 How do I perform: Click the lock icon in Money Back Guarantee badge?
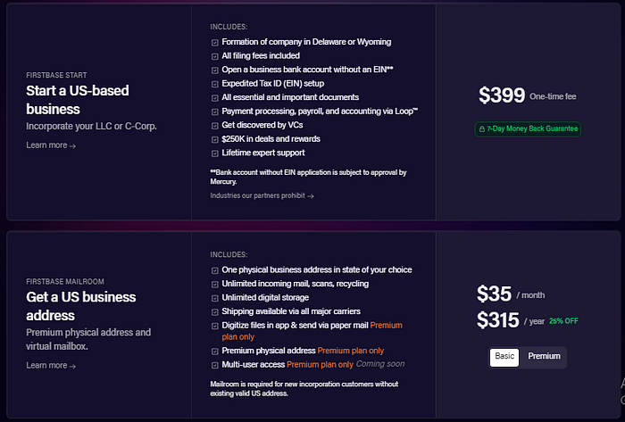[481, 129]
